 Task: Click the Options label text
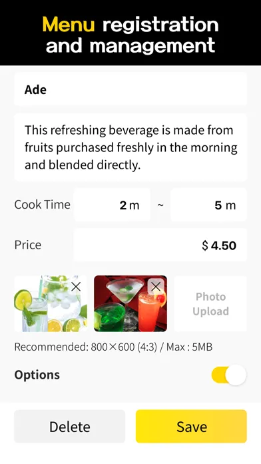click(37, 375)
